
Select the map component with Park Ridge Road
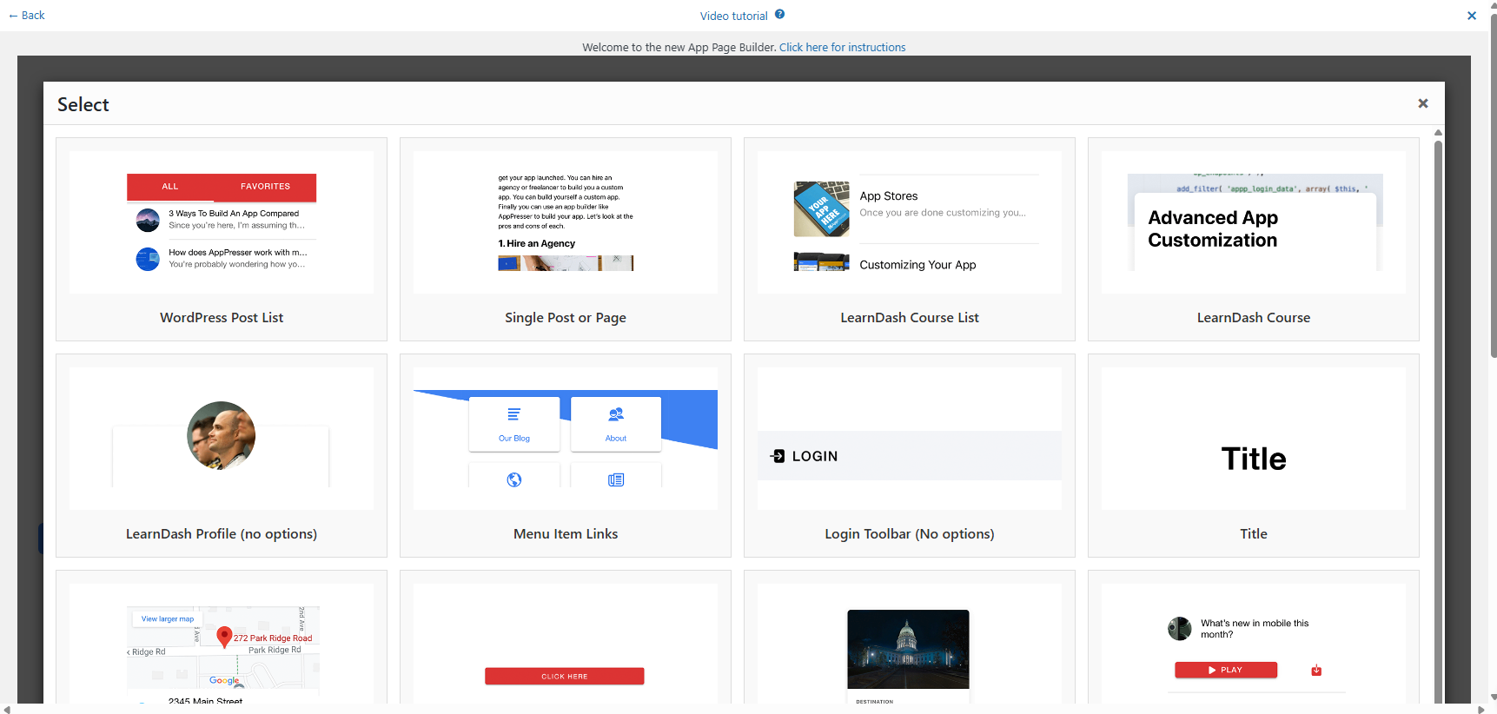click(x=222, y=638)
